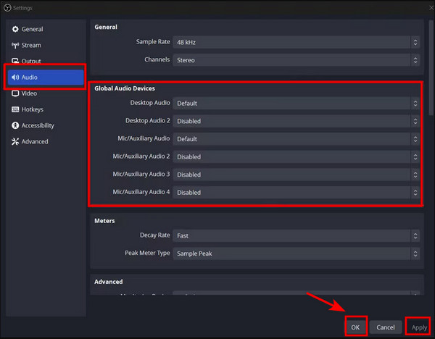Open the Output settings page
Viewport: 435px width, 339px height.
pyautogui.click(x=46, y=61)
